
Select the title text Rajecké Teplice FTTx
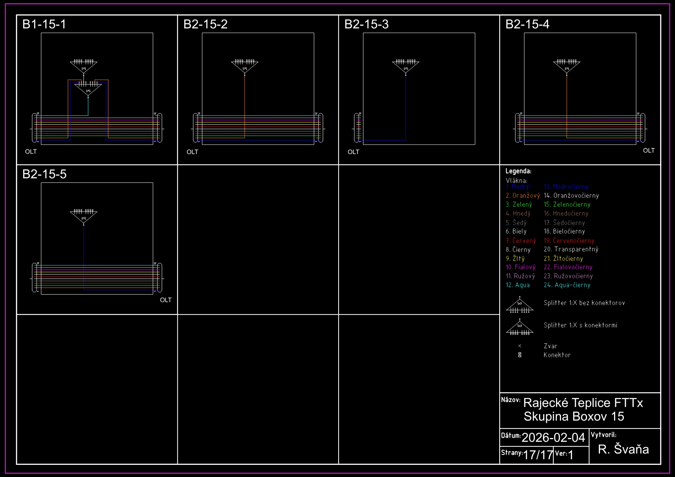tap(583, 403)
